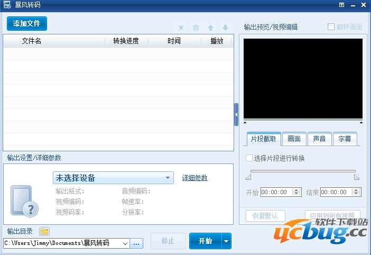Open the 详细参数 link

point(194,178)
